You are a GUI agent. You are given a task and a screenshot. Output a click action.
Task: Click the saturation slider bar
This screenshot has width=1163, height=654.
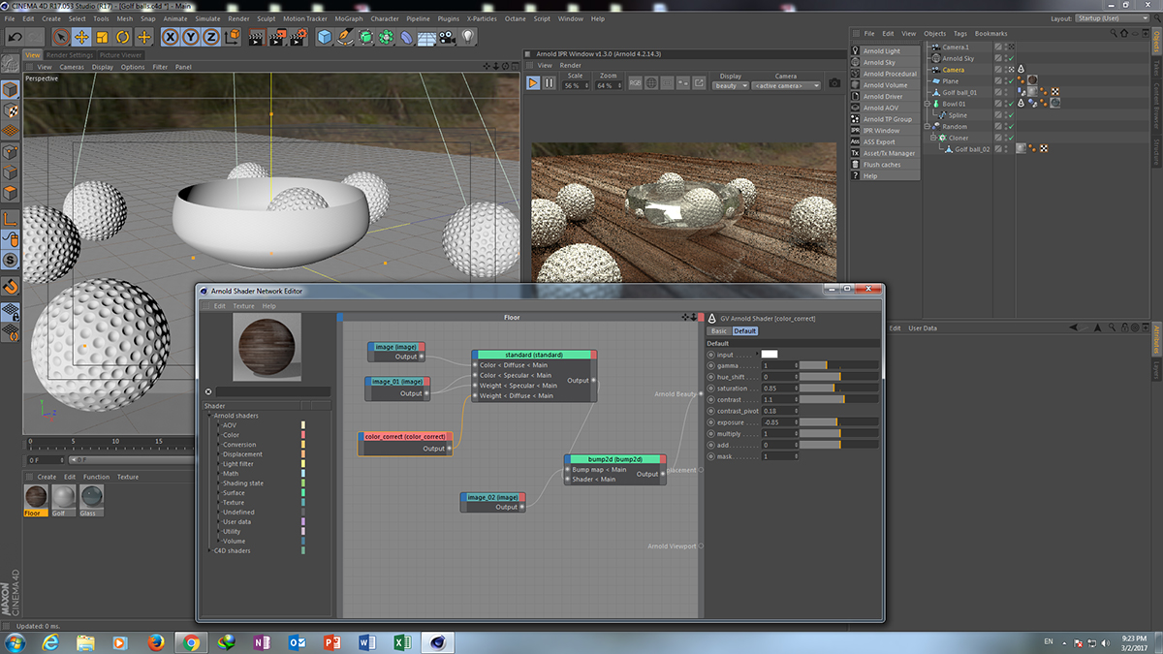(838, 389)
